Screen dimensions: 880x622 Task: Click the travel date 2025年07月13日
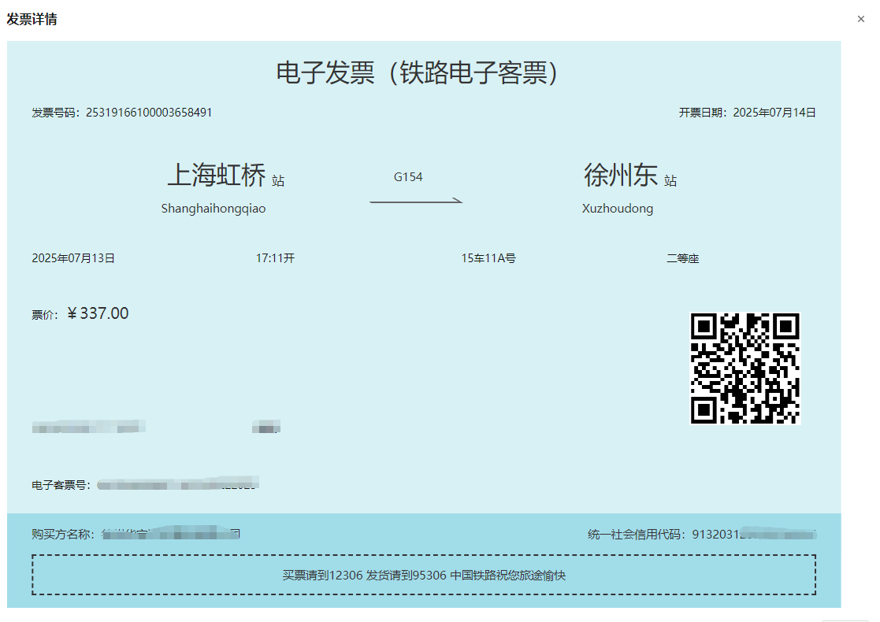point(73,258)
